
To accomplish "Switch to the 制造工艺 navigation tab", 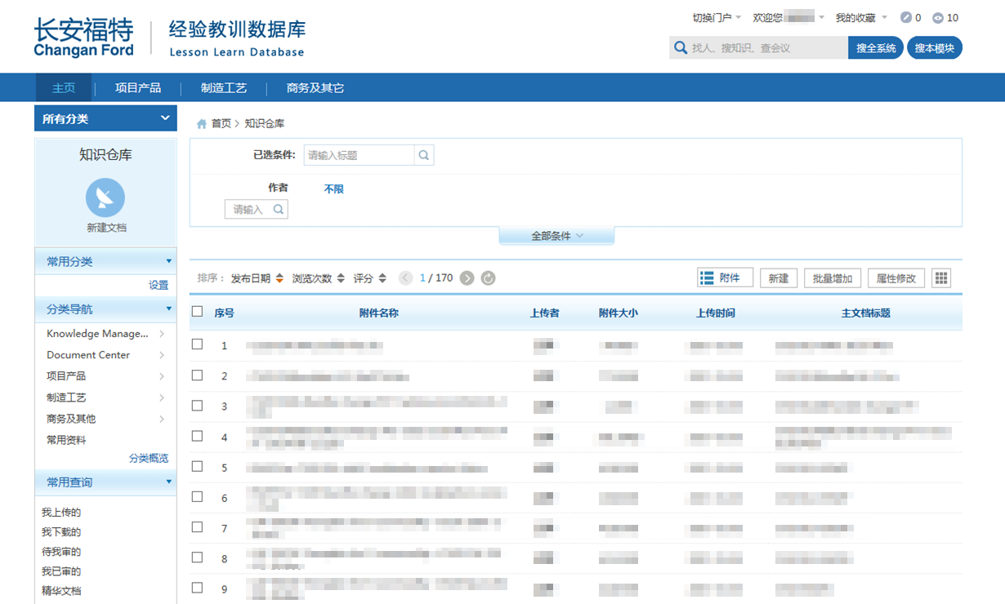I will (224, 88).
